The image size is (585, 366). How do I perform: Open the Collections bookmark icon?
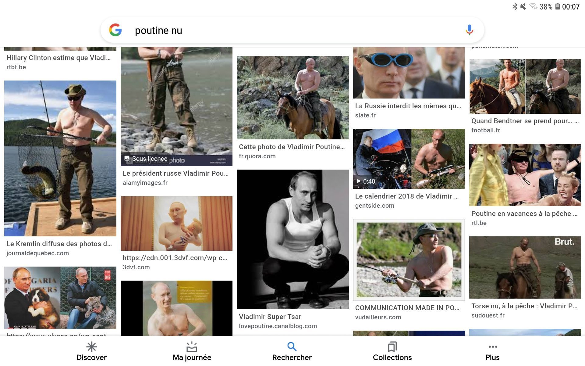click(x=392, y=347)
